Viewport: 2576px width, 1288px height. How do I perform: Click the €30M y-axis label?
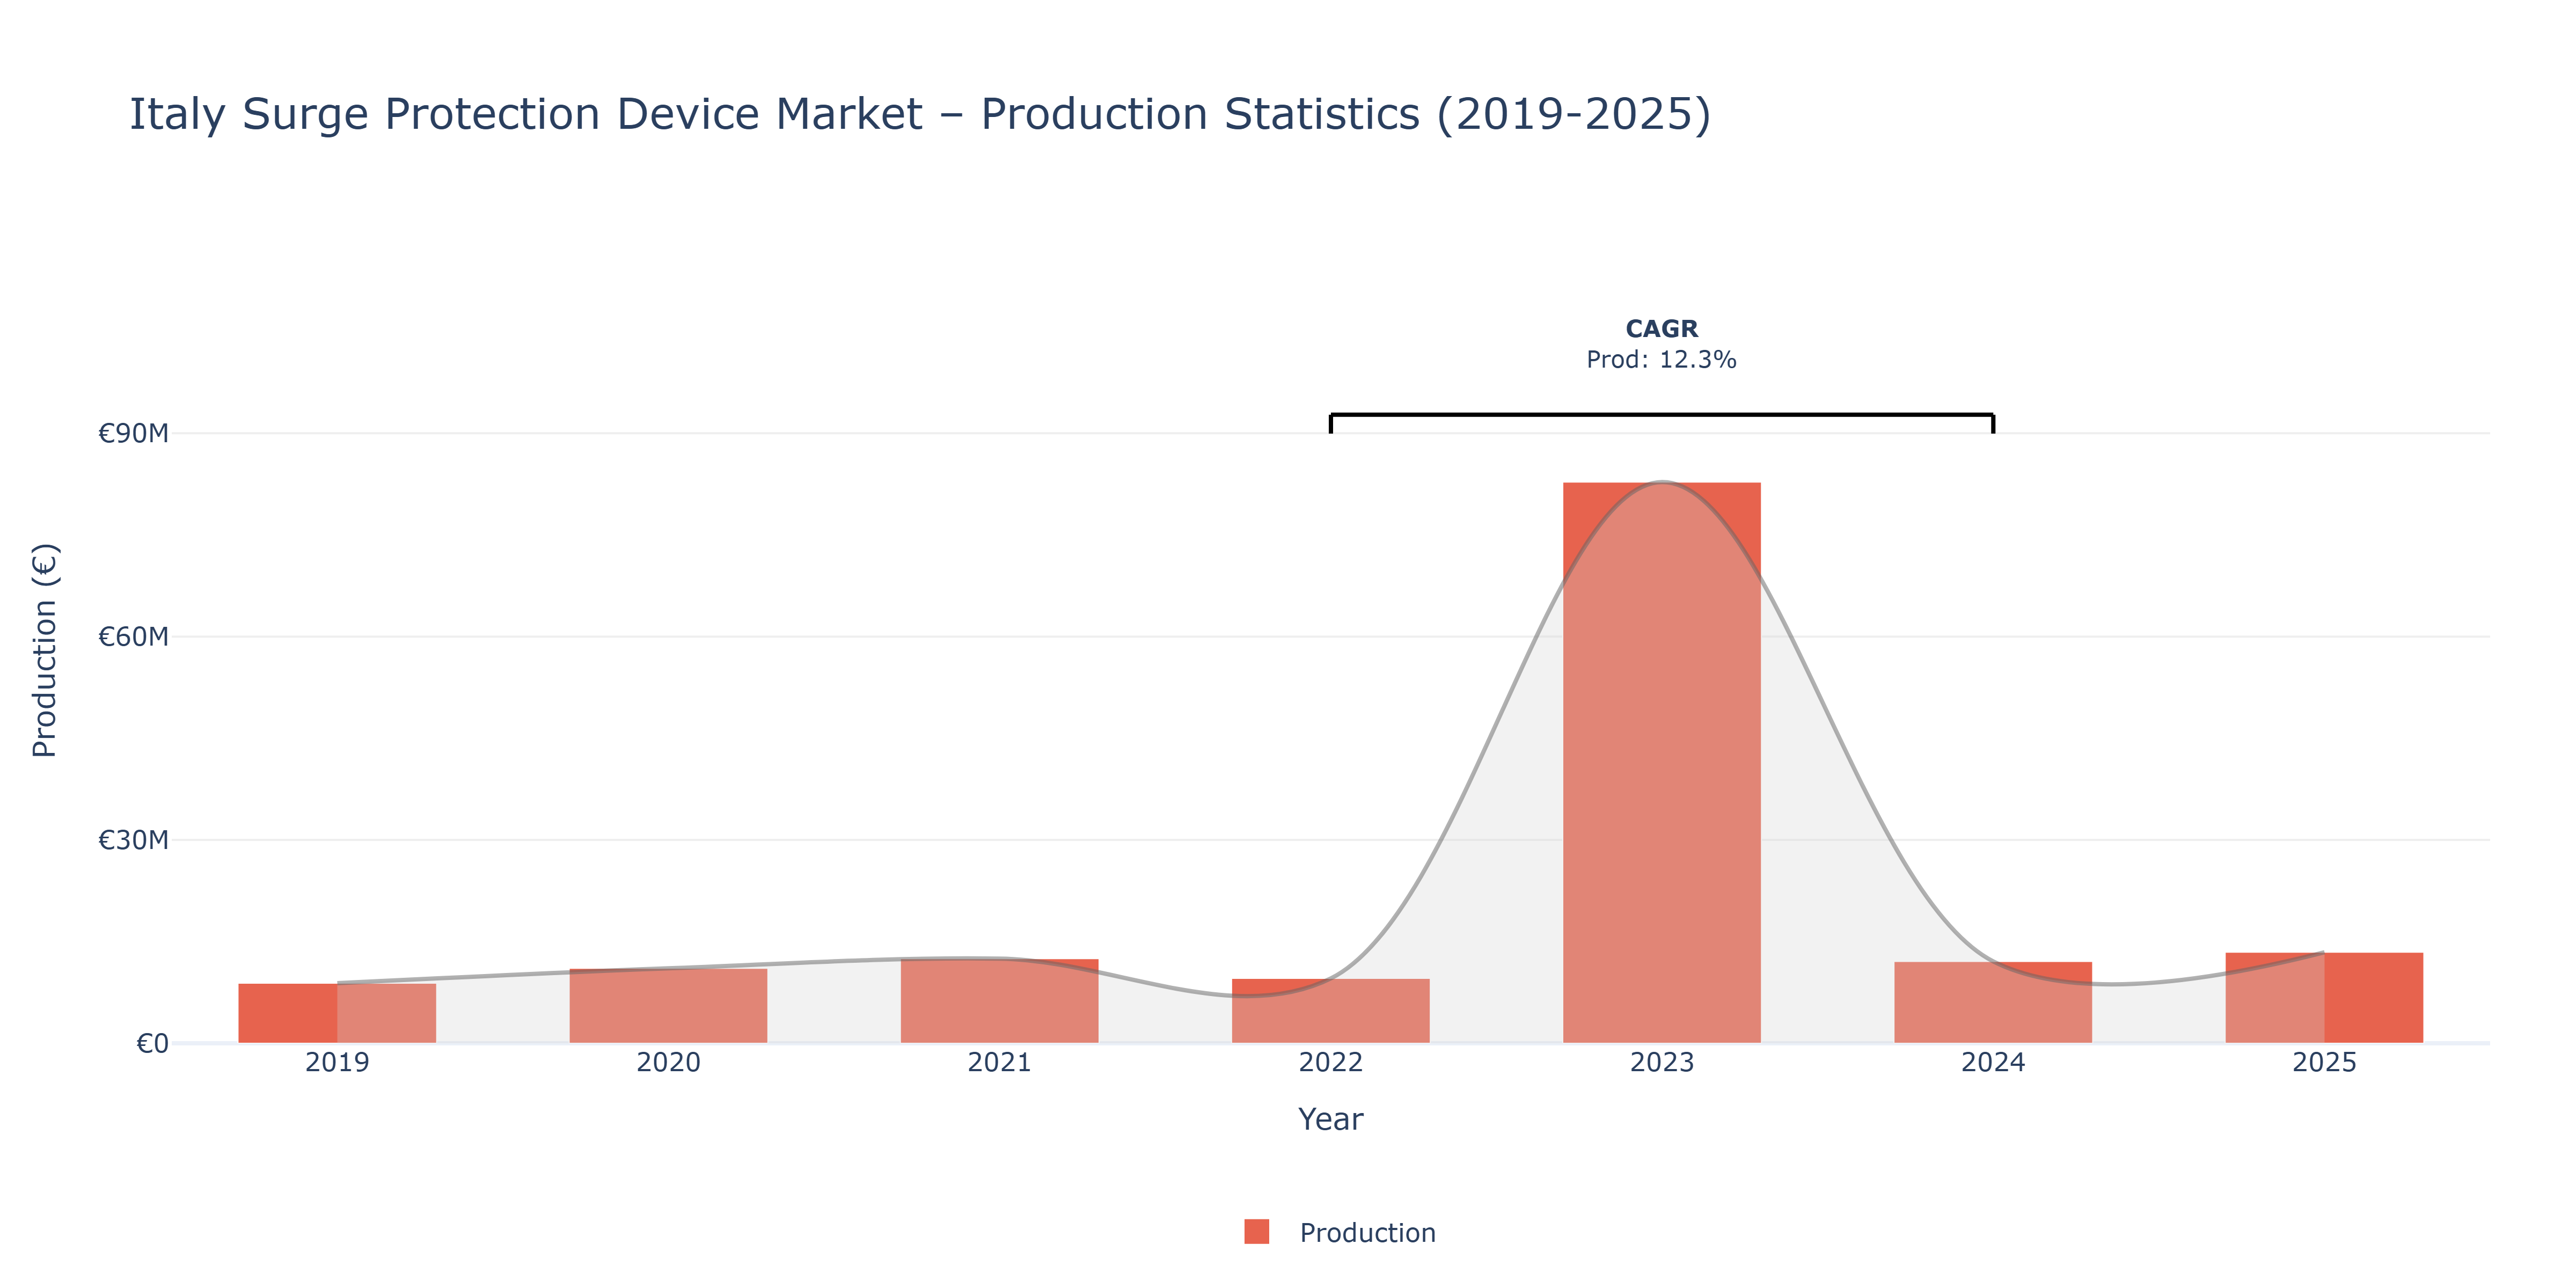coord(133,840)
